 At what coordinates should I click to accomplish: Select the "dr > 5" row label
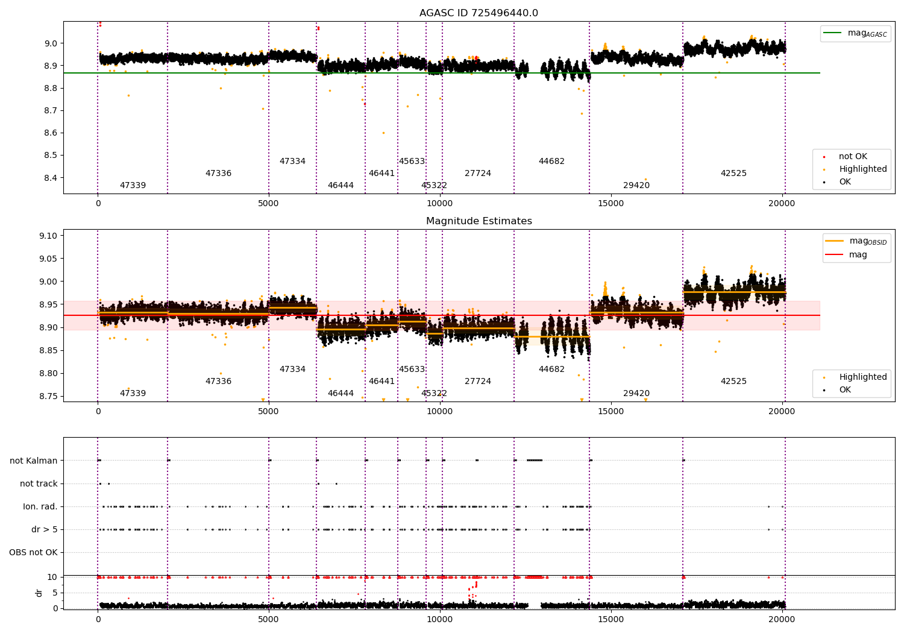[45, 530]
